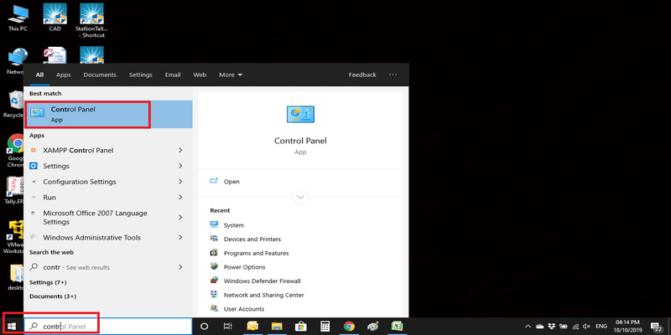Viewport: 671px width, 335px height.
Task: Expand the More filter dropdown
Action: click(x=230, y=75)
